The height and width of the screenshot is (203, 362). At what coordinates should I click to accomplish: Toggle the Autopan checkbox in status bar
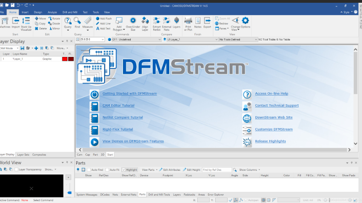pyautogui.click(x=246, y=200)
